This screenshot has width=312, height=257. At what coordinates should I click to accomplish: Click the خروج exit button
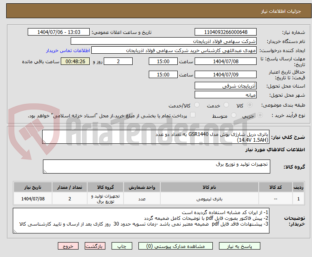tap(68, 246)
